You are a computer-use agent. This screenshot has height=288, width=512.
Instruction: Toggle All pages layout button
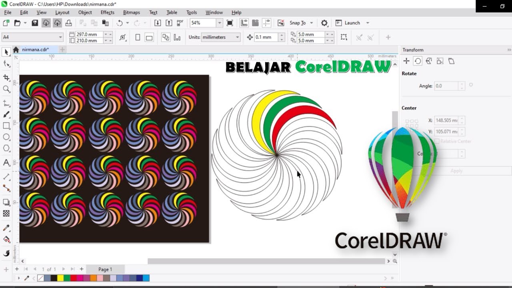coord(166,37)
